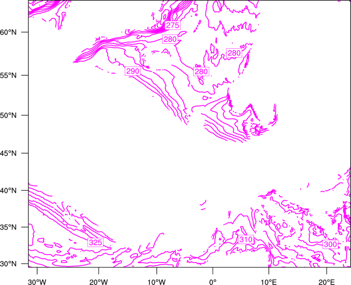Click the 10°E longitude axis label
This screenshot has height=285, width=351.
[x=269, y=282]
